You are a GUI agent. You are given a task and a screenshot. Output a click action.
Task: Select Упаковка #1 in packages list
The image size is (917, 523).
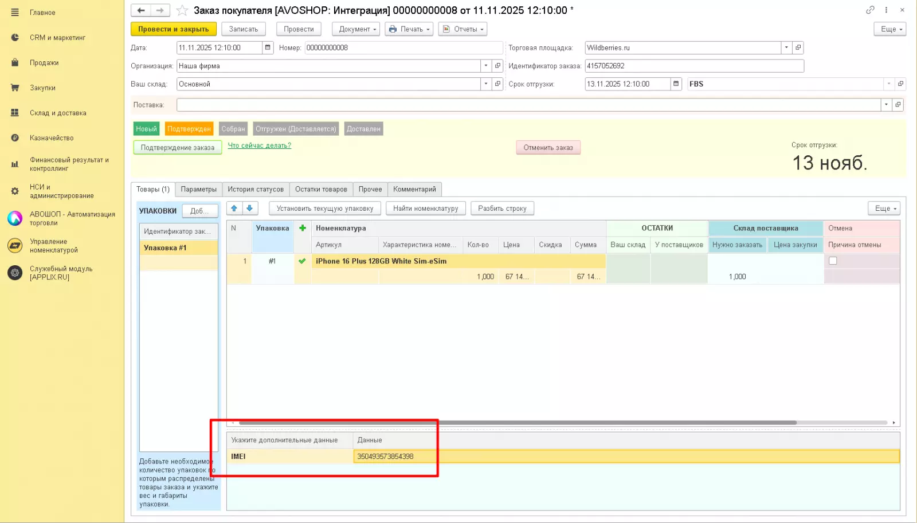tap(178, 248)
